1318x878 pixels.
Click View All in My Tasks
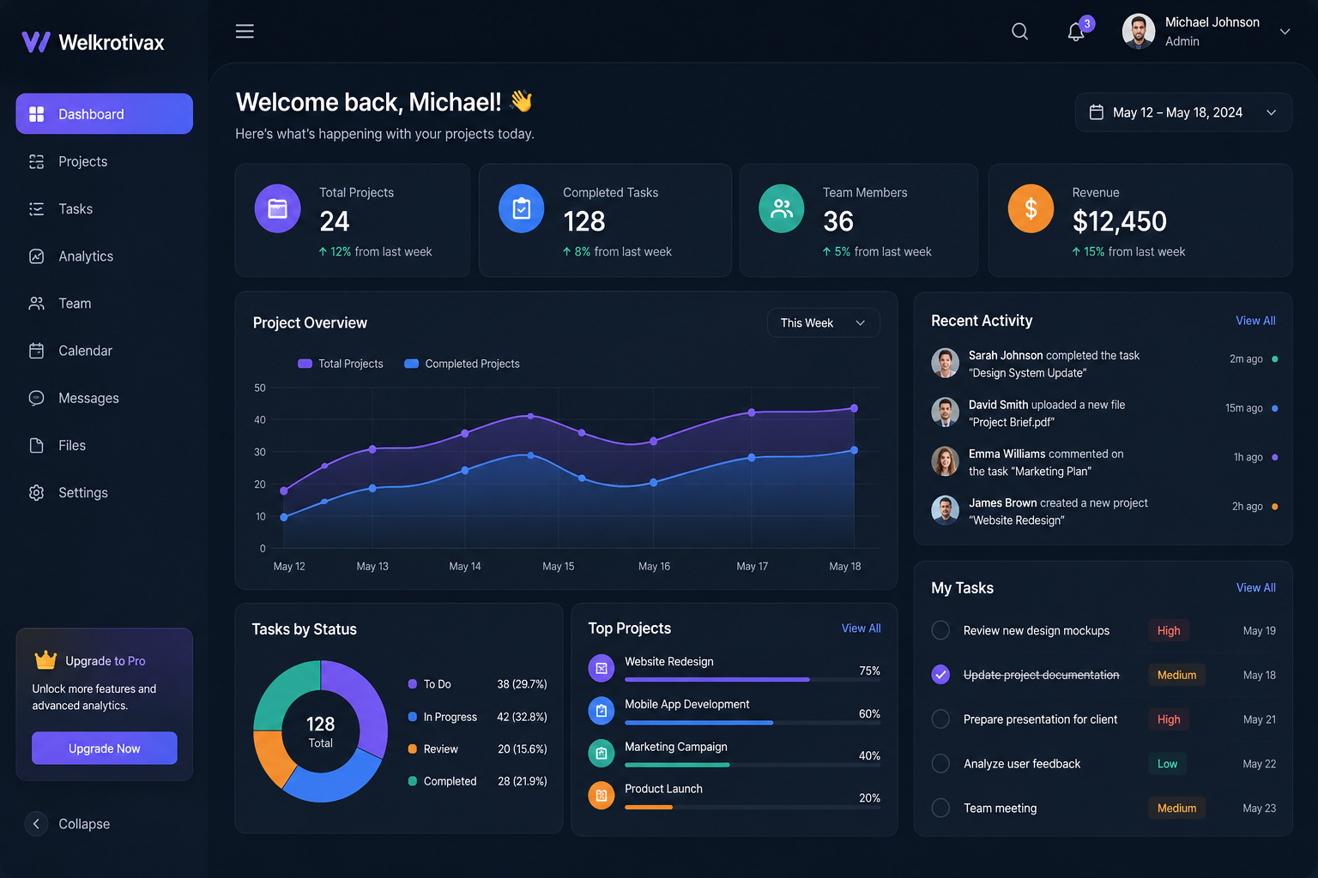pos(1255,587)
